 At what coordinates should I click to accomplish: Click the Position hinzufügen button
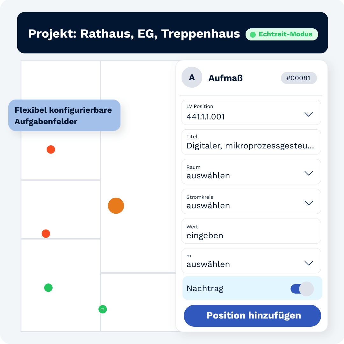252,316
